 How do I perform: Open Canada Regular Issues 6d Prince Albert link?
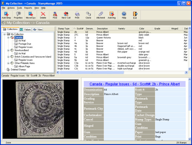click(135, 84)
